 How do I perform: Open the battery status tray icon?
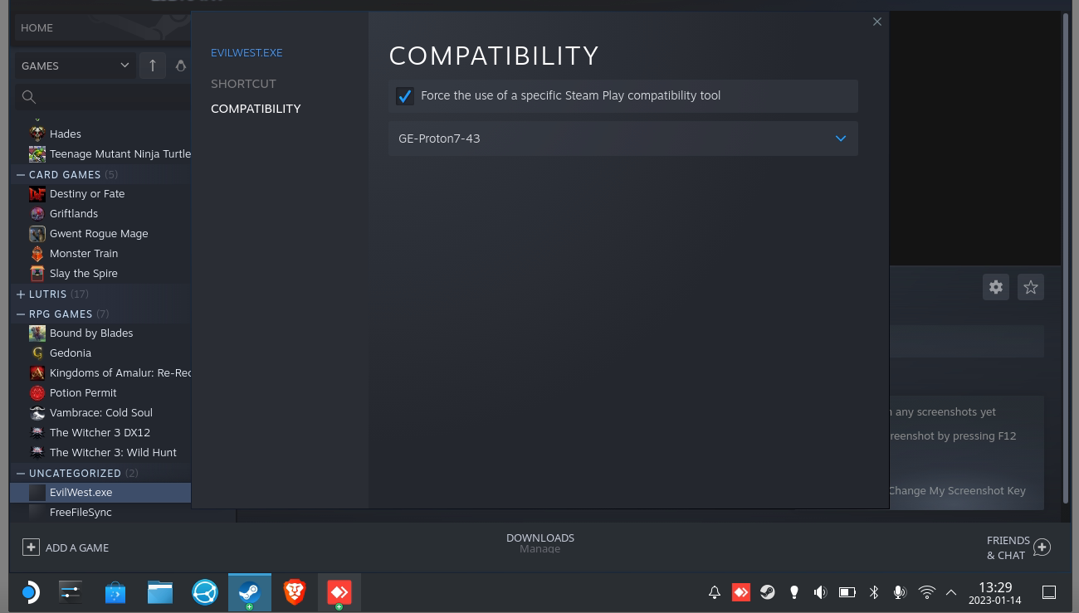click(x=847, y=592)
